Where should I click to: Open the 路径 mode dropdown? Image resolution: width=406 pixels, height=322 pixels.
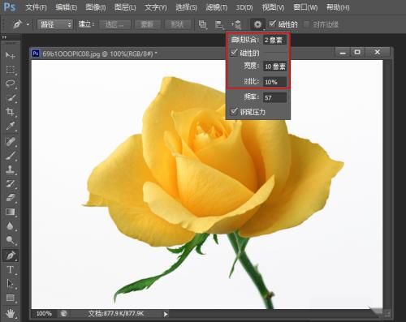(55, 24)
